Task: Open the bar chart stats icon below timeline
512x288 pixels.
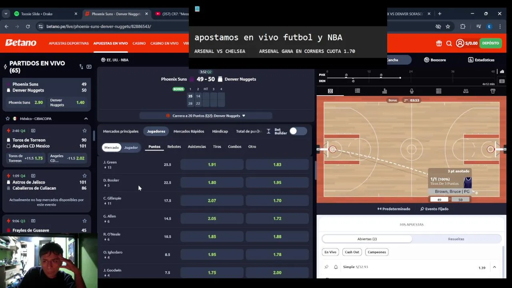Action: 384,91
